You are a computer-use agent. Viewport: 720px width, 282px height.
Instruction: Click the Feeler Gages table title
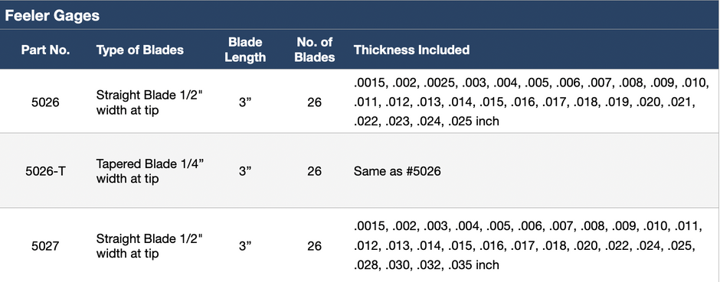[52, 15]
